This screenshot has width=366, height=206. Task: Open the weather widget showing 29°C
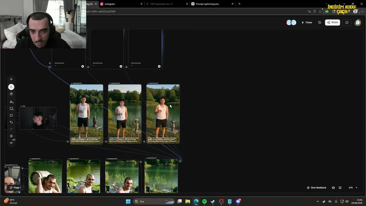[11, 201]
